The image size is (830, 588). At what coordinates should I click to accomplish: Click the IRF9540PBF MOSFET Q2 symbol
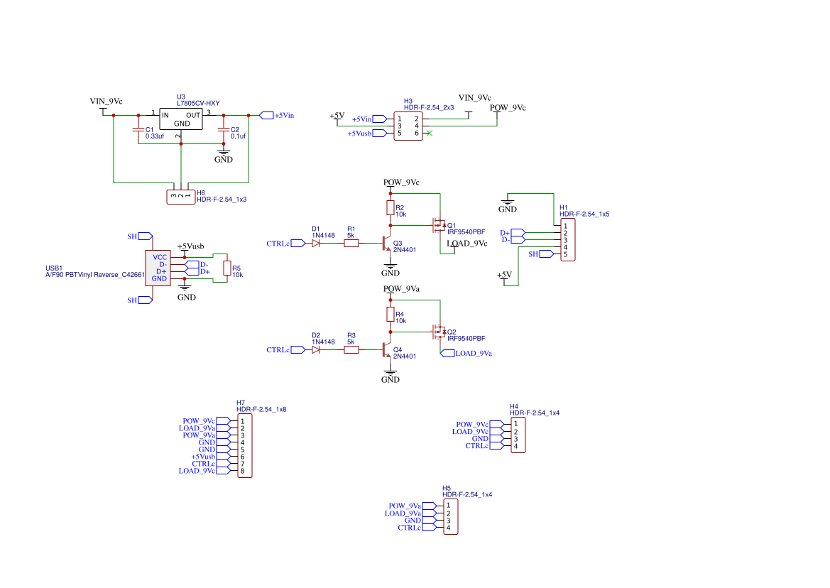pyautogui.click(x=438, y=332)
